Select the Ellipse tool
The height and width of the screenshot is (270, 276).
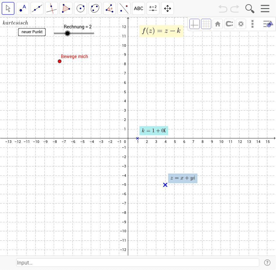[95, 8]
